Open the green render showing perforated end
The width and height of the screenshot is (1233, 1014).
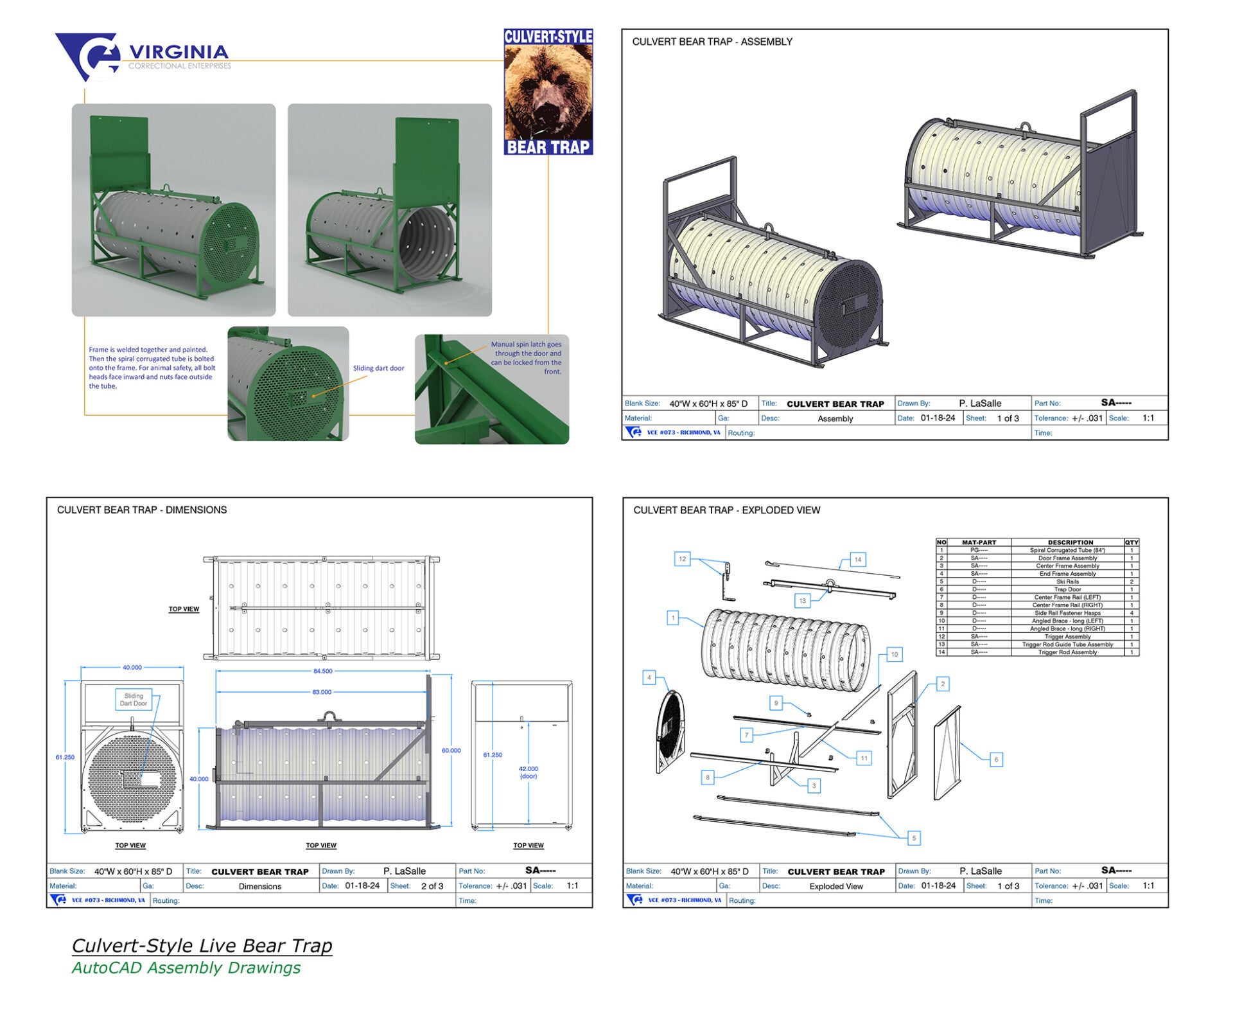[173, 210]
